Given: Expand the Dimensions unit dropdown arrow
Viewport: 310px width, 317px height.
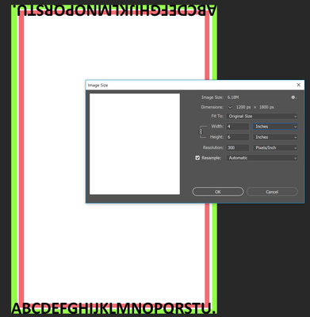Looking at the screenshot, I should pos(230,107).
